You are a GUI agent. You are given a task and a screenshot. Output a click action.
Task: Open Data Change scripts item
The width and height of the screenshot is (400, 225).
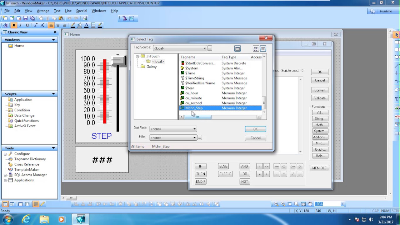click(x=24, y=115)
